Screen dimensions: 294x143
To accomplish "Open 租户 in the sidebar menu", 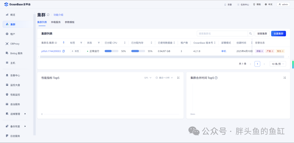I will 13,34.
